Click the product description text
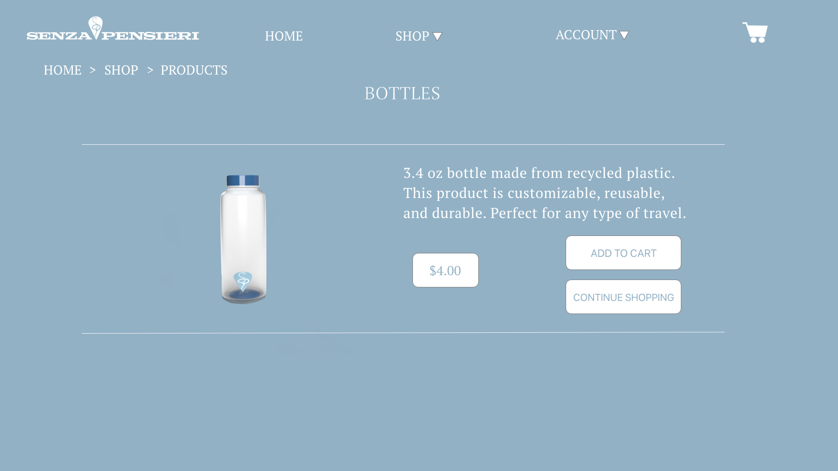 545,193
